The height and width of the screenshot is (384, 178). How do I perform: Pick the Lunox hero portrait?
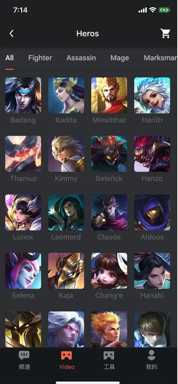click(x=23, y=212)
